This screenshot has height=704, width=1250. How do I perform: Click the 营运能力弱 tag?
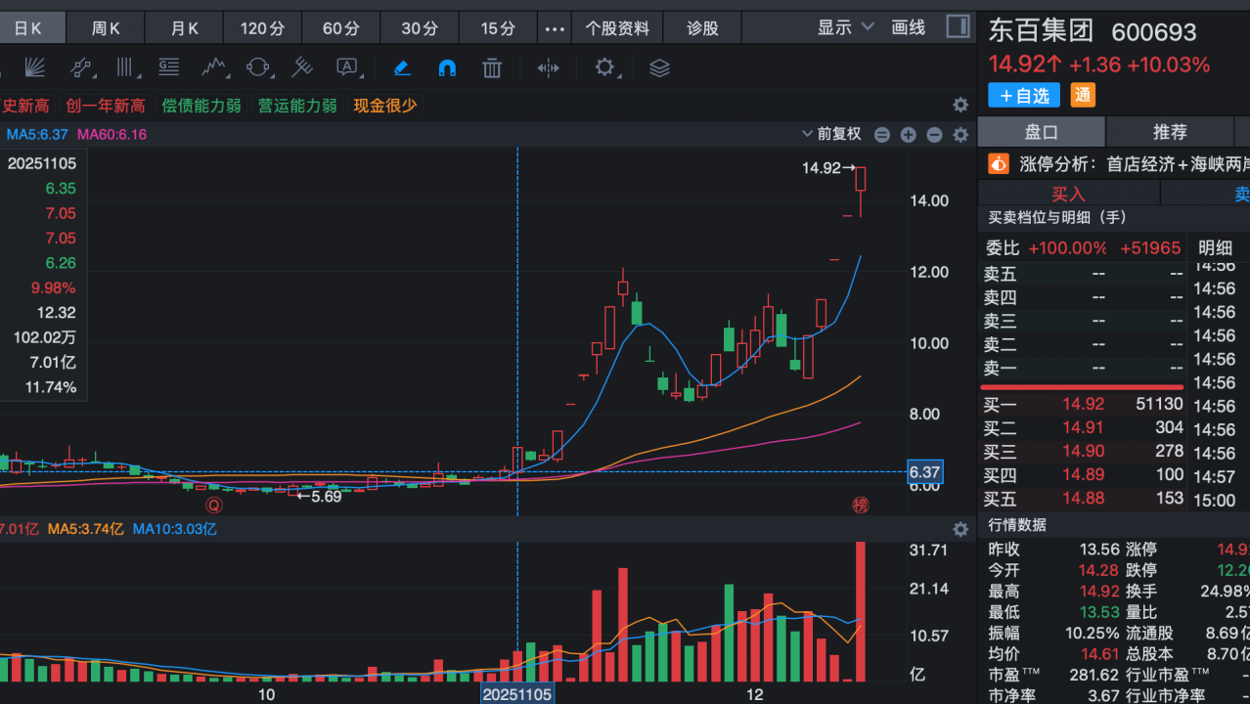[x=297, y=106]
